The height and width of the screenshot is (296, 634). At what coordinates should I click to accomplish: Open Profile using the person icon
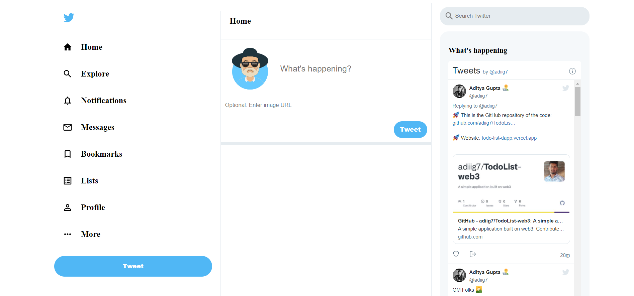(x=68, y=207)
